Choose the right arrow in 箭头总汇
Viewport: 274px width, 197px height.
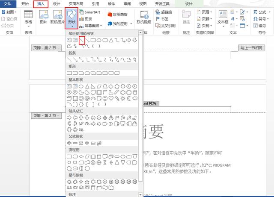[69, 118]
